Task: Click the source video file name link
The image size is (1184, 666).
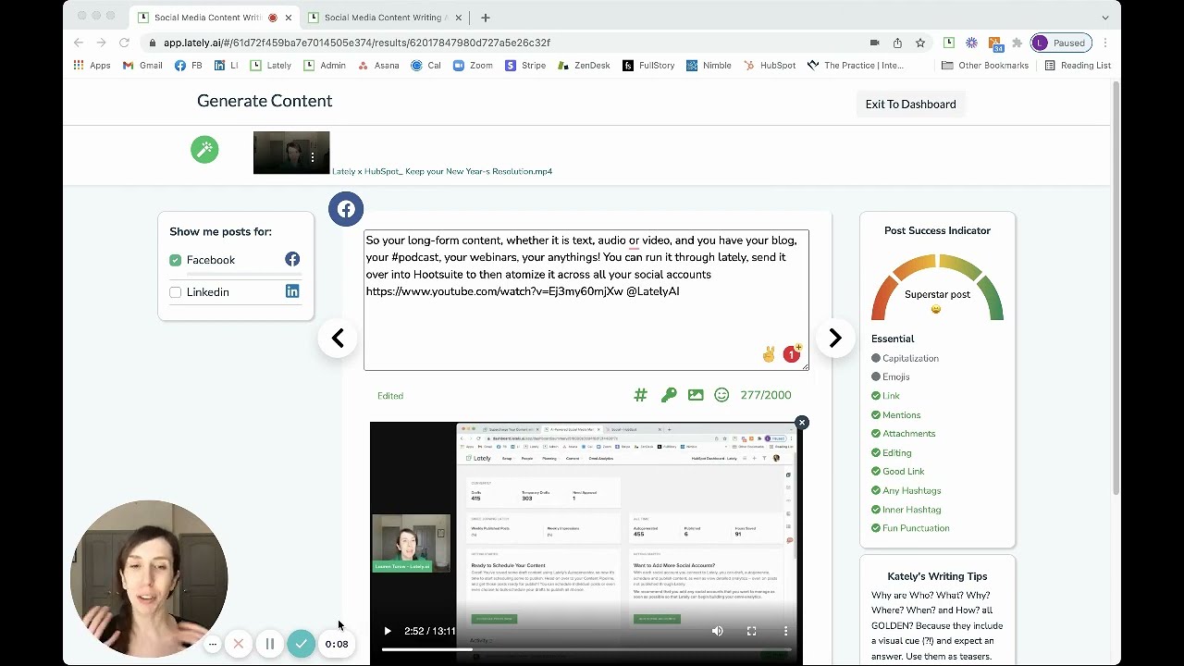Action: (442, 171)
